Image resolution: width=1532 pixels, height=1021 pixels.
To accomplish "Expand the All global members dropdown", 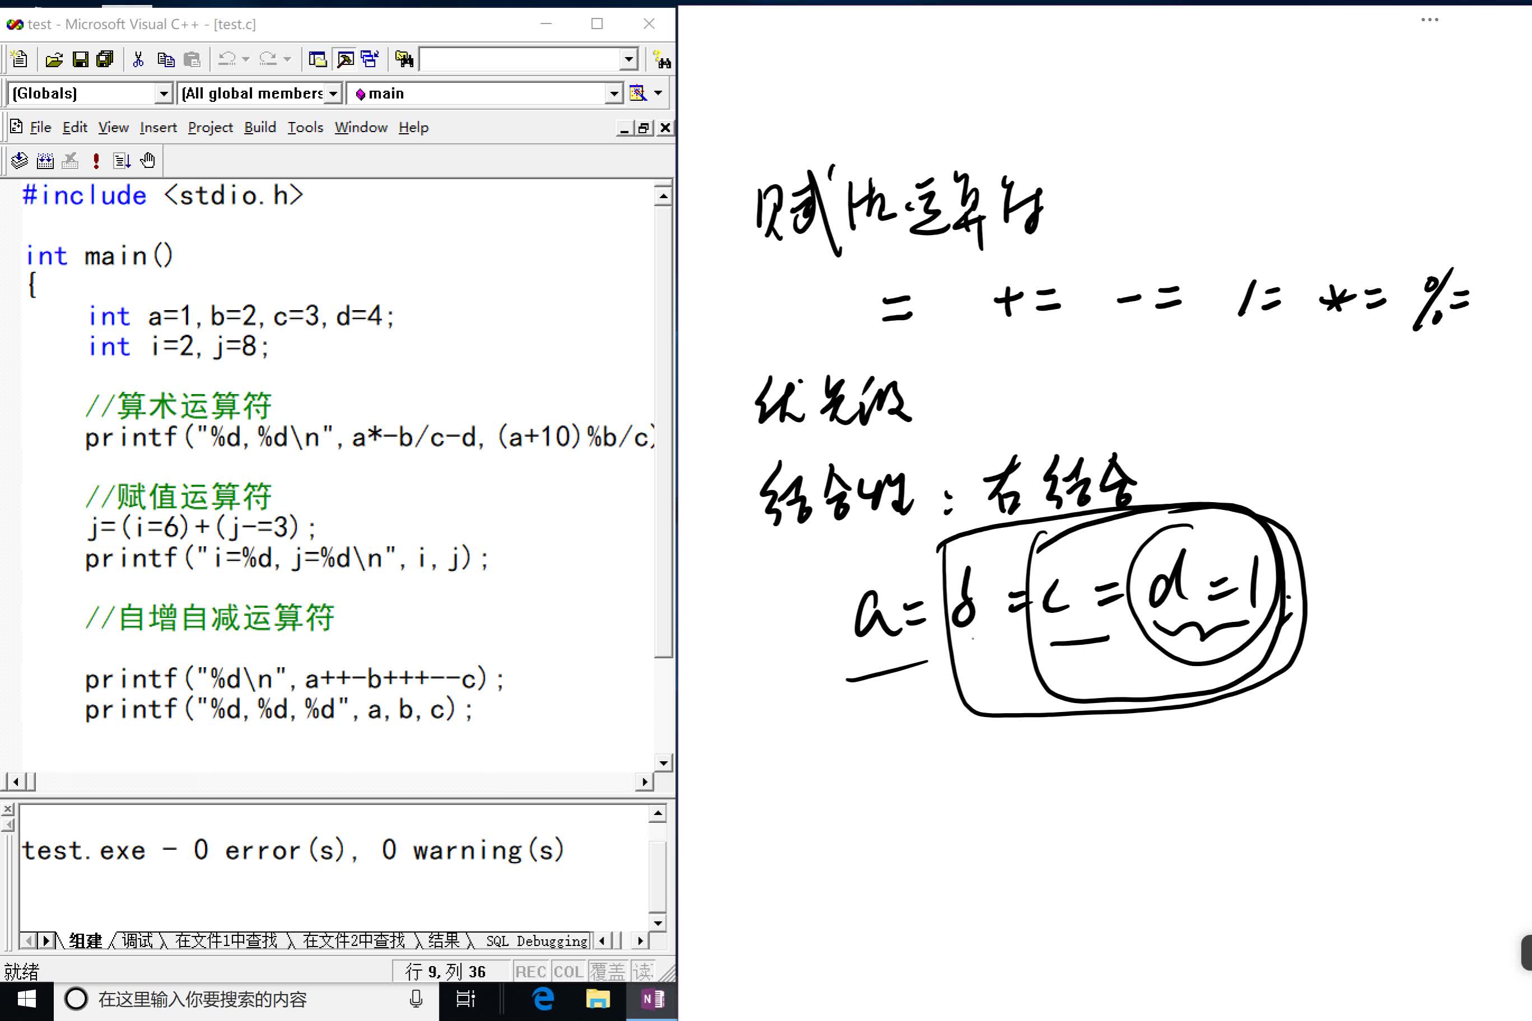I will pyautogui.click(x=333, y=94).
